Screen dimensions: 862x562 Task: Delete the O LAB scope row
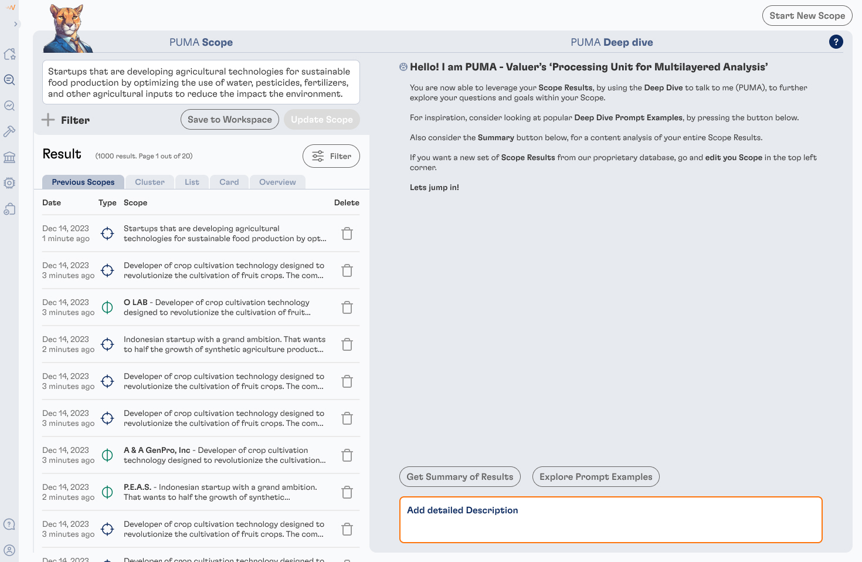(347, 307)
